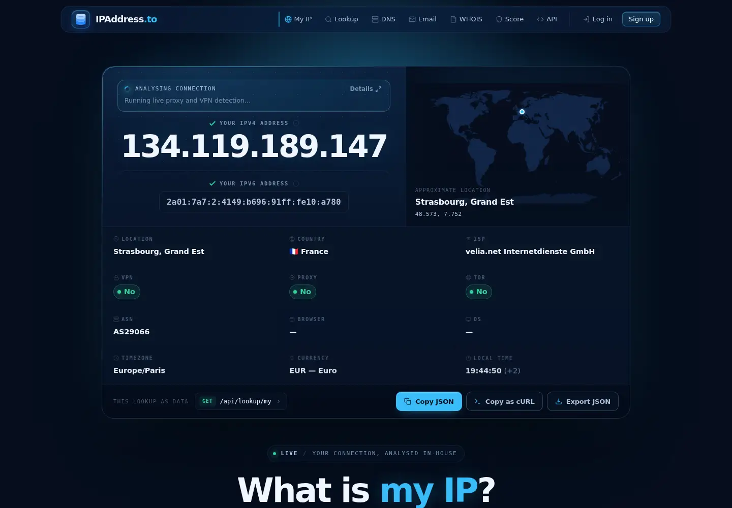The width and height of the screenshot is (732, 508).
Task: Click the IPAddress.to database logo icon
Action: (81, 19)
